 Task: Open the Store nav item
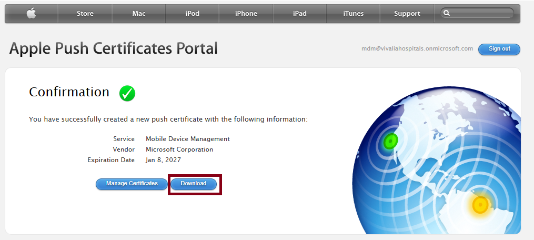tap(85, 14)
